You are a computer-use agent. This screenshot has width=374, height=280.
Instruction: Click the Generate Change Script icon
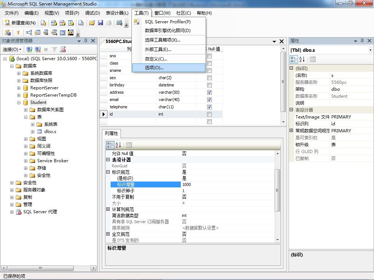(8, 32)
